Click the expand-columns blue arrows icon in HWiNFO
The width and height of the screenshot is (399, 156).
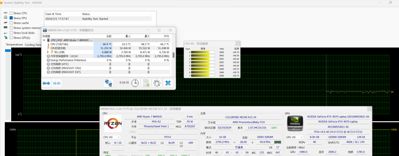46,83
